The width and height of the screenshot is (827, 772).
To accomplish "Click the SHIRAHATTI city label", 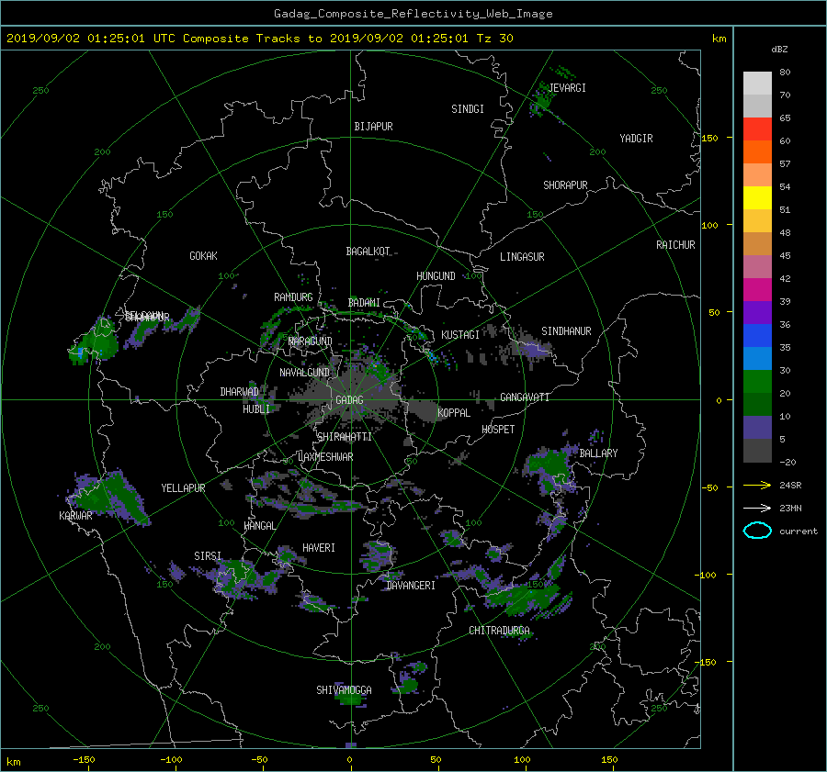I will coord(345,437).
